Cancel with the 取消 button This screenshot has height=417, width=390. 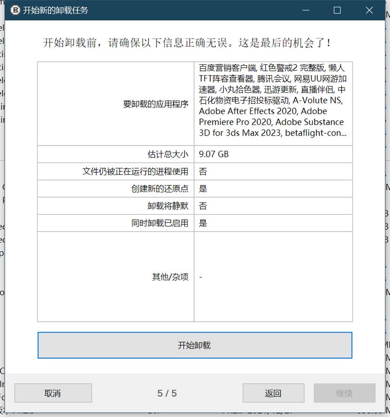point(53,393)
